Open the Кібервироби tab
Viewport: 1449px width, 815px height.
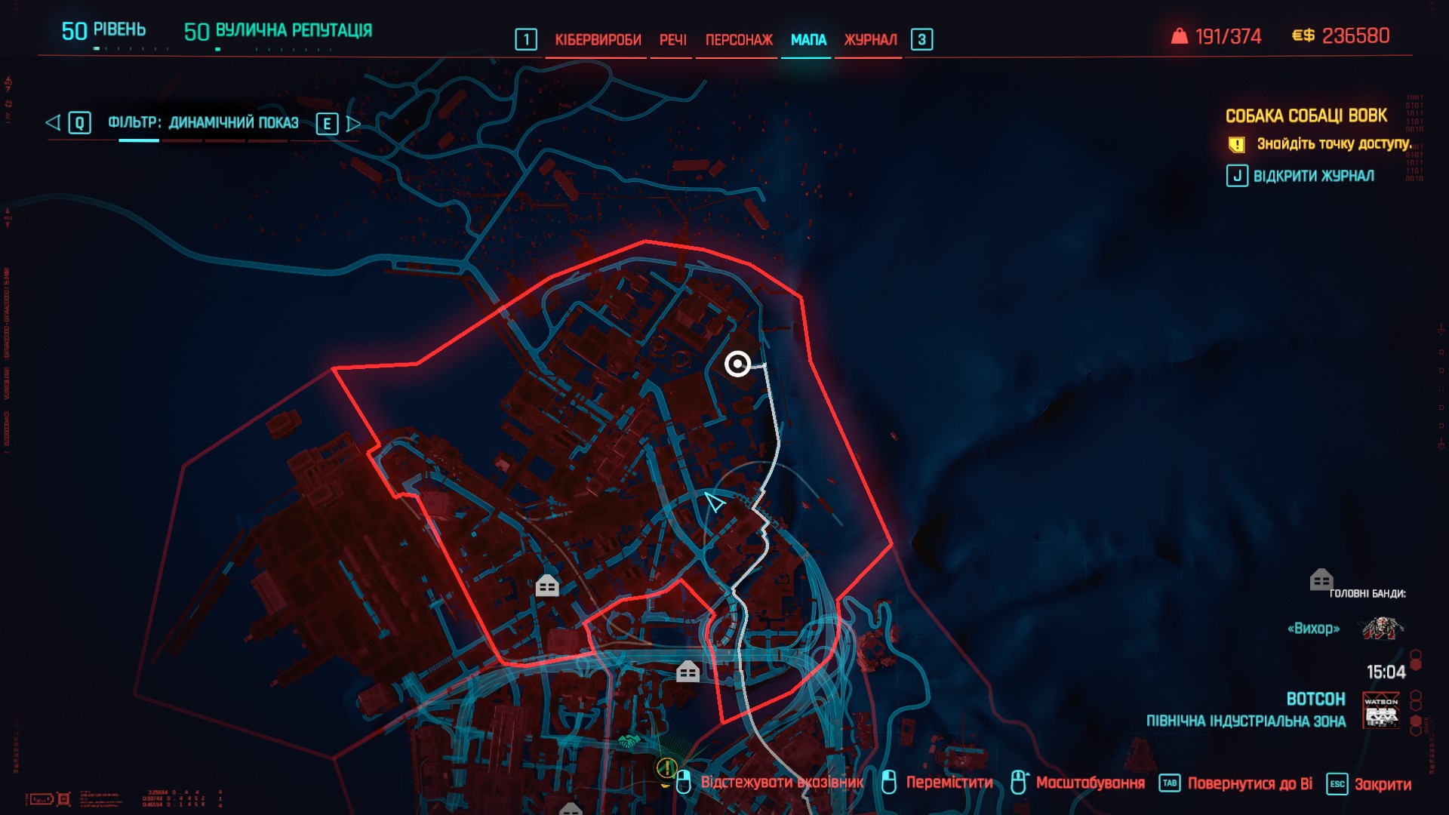[598, 40]
